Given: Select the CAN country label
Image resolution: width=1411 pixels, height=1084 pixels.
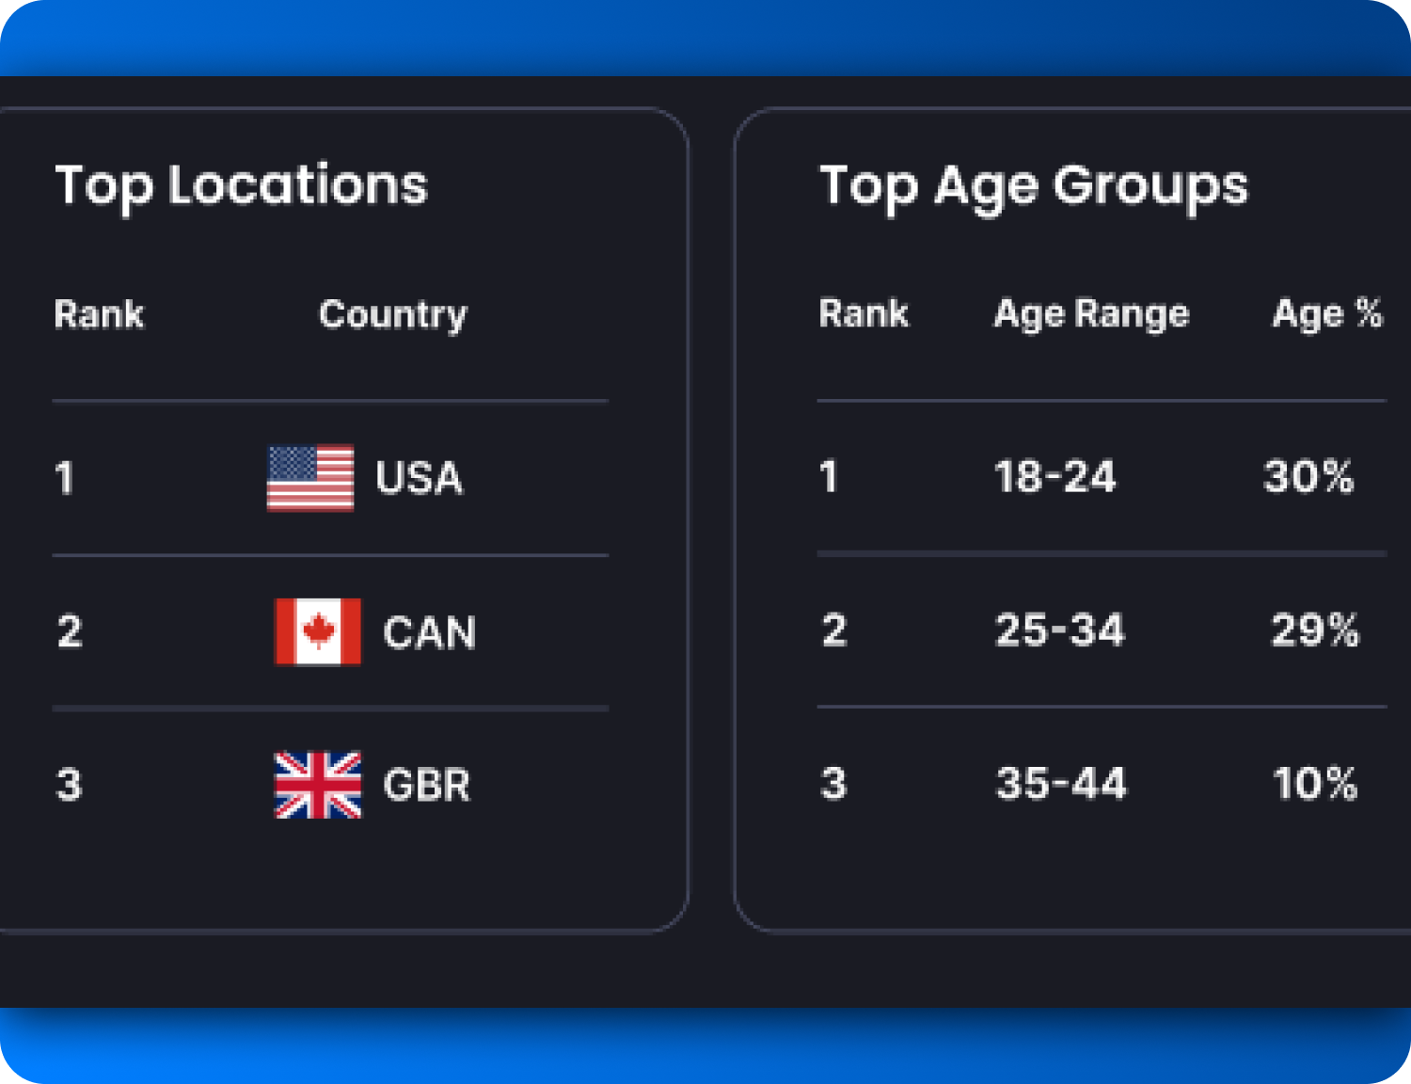Looking at the screenshot, I should [429, 632].
